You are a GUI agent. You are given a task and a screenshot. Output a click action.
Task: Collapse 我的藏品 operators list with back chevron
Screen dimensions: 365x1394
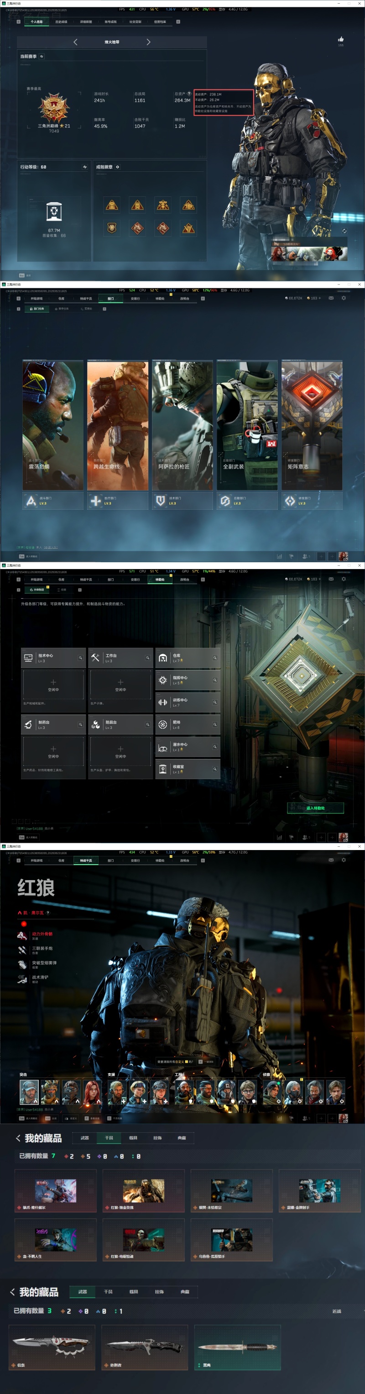(x=18, y=1138)
